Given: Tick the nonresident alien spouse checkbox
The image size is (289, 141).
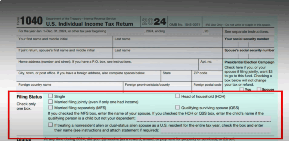Looking at the screenshot, I should 50,125.
